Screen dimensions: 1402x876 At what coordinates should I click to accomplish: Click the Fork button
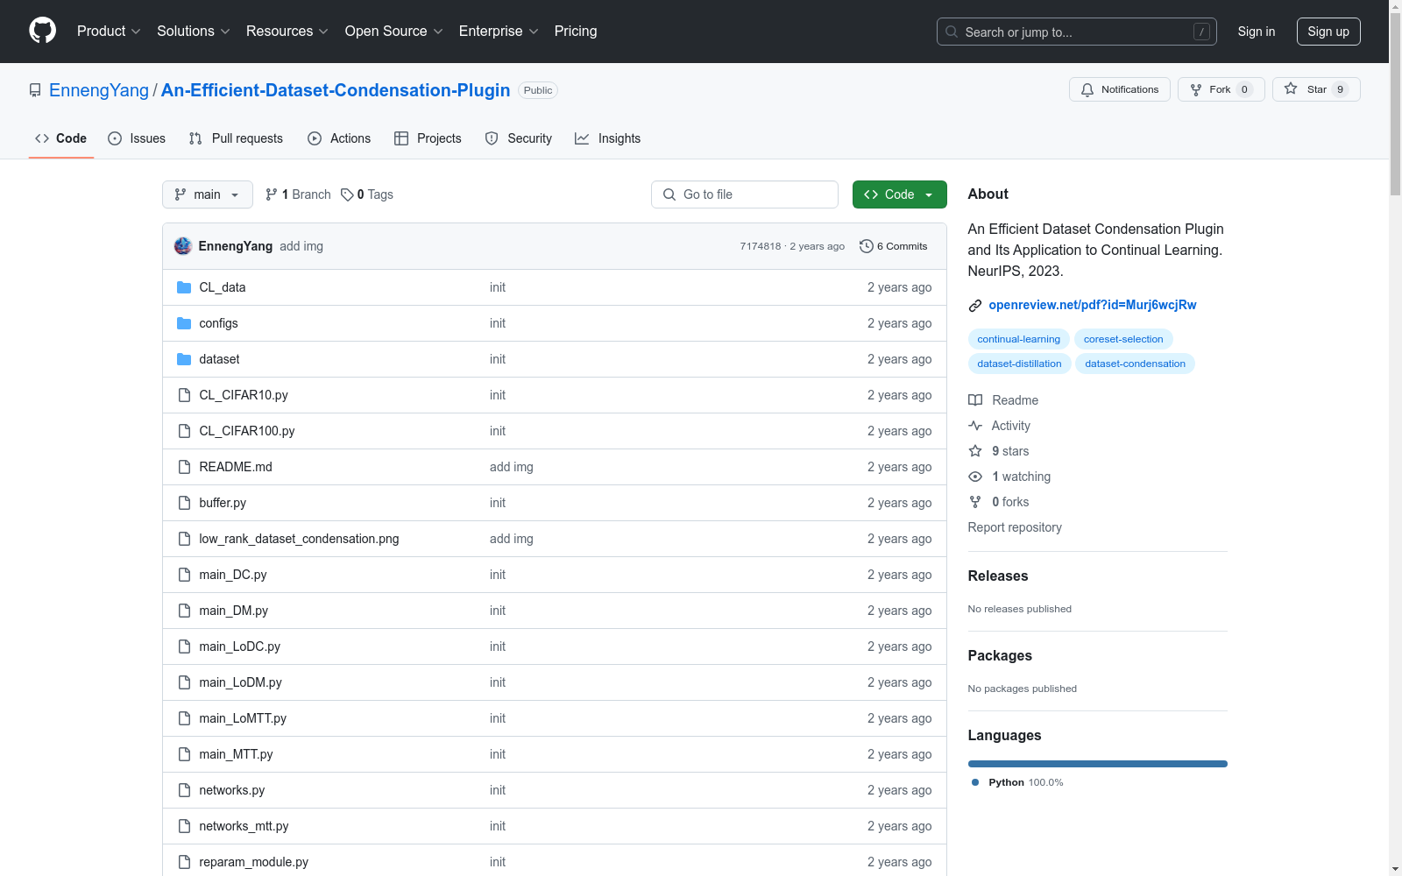[x=1221, y=89]
